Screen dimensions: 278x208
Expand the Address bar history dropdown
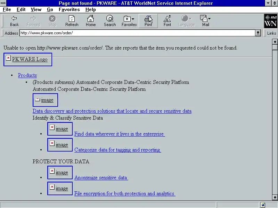[x=258, y=33]
